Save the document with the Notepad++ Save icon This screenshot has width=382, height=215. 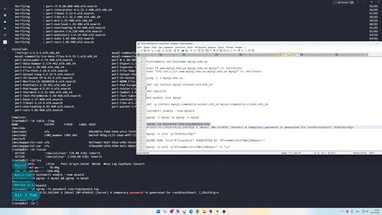[145, 50]
